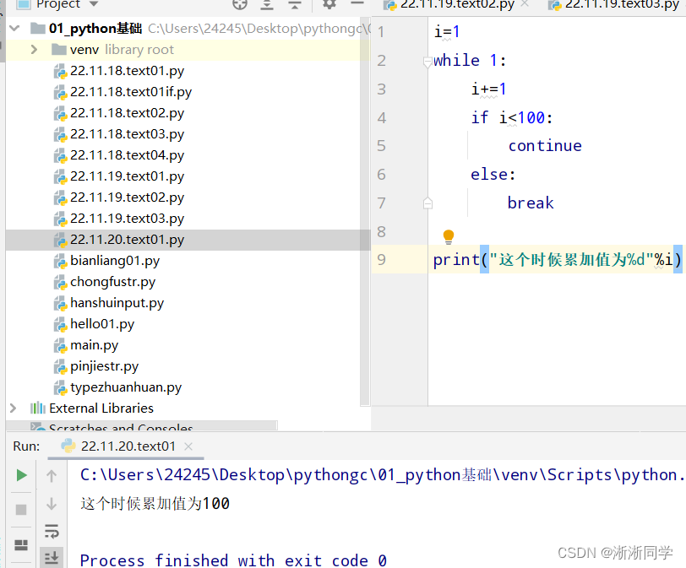The image size is (686, 568).
Task: Click the down arrow in Run toolbar
Action: 52,504
